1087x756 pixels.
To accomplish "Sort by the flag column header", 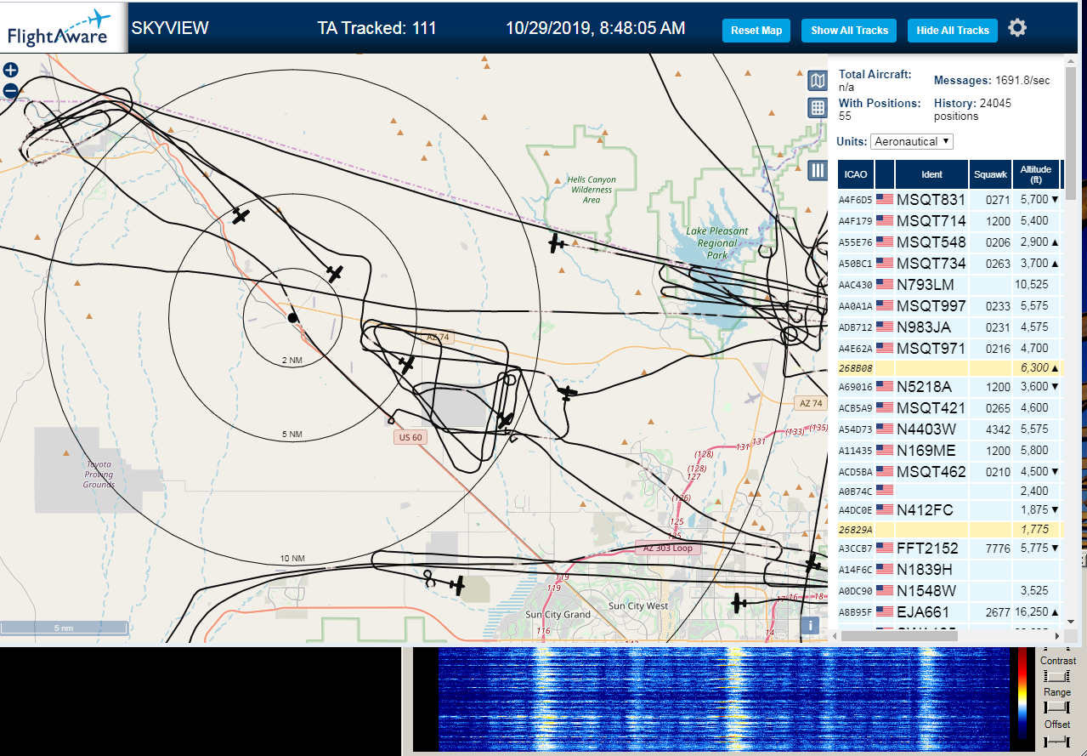I will point(885,174).
